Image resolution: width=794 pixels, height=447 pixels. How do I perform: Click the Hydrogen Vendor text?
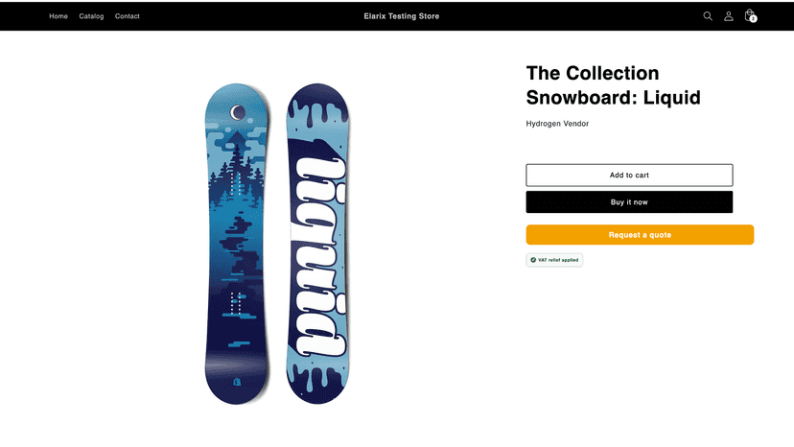click(x=557, y=124)
